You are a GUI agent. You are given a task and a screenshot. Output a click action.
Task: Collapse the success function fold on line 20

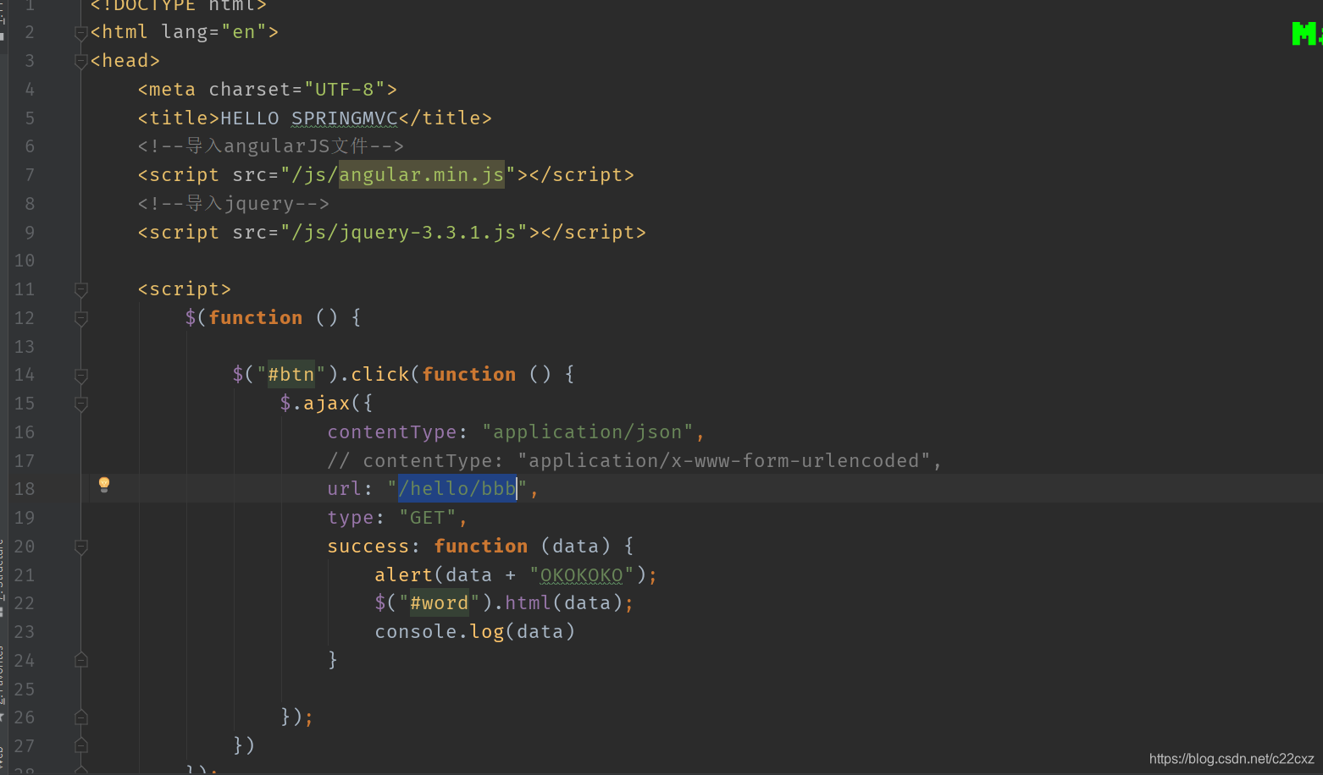[81, 547]
